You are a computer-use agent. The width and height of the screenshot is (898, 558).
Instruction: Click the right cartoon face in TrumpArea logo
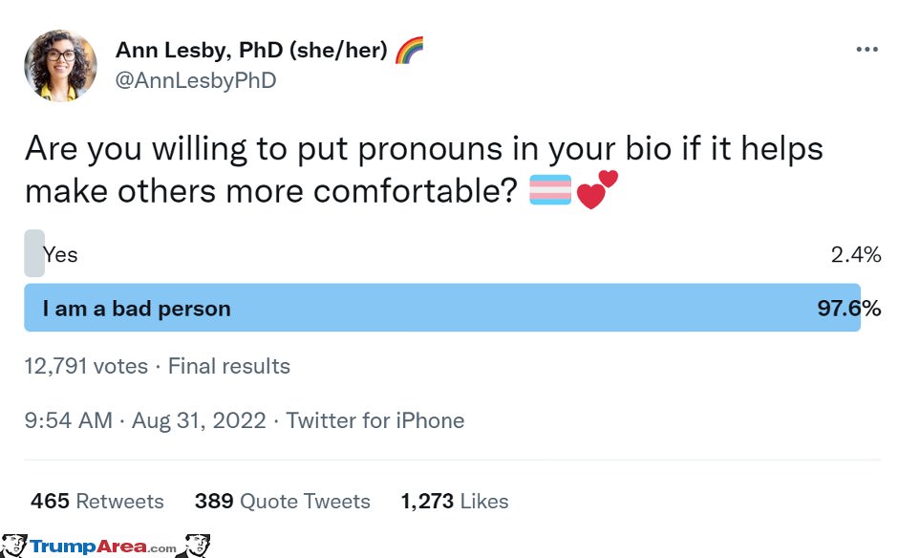tap(195, 546)
